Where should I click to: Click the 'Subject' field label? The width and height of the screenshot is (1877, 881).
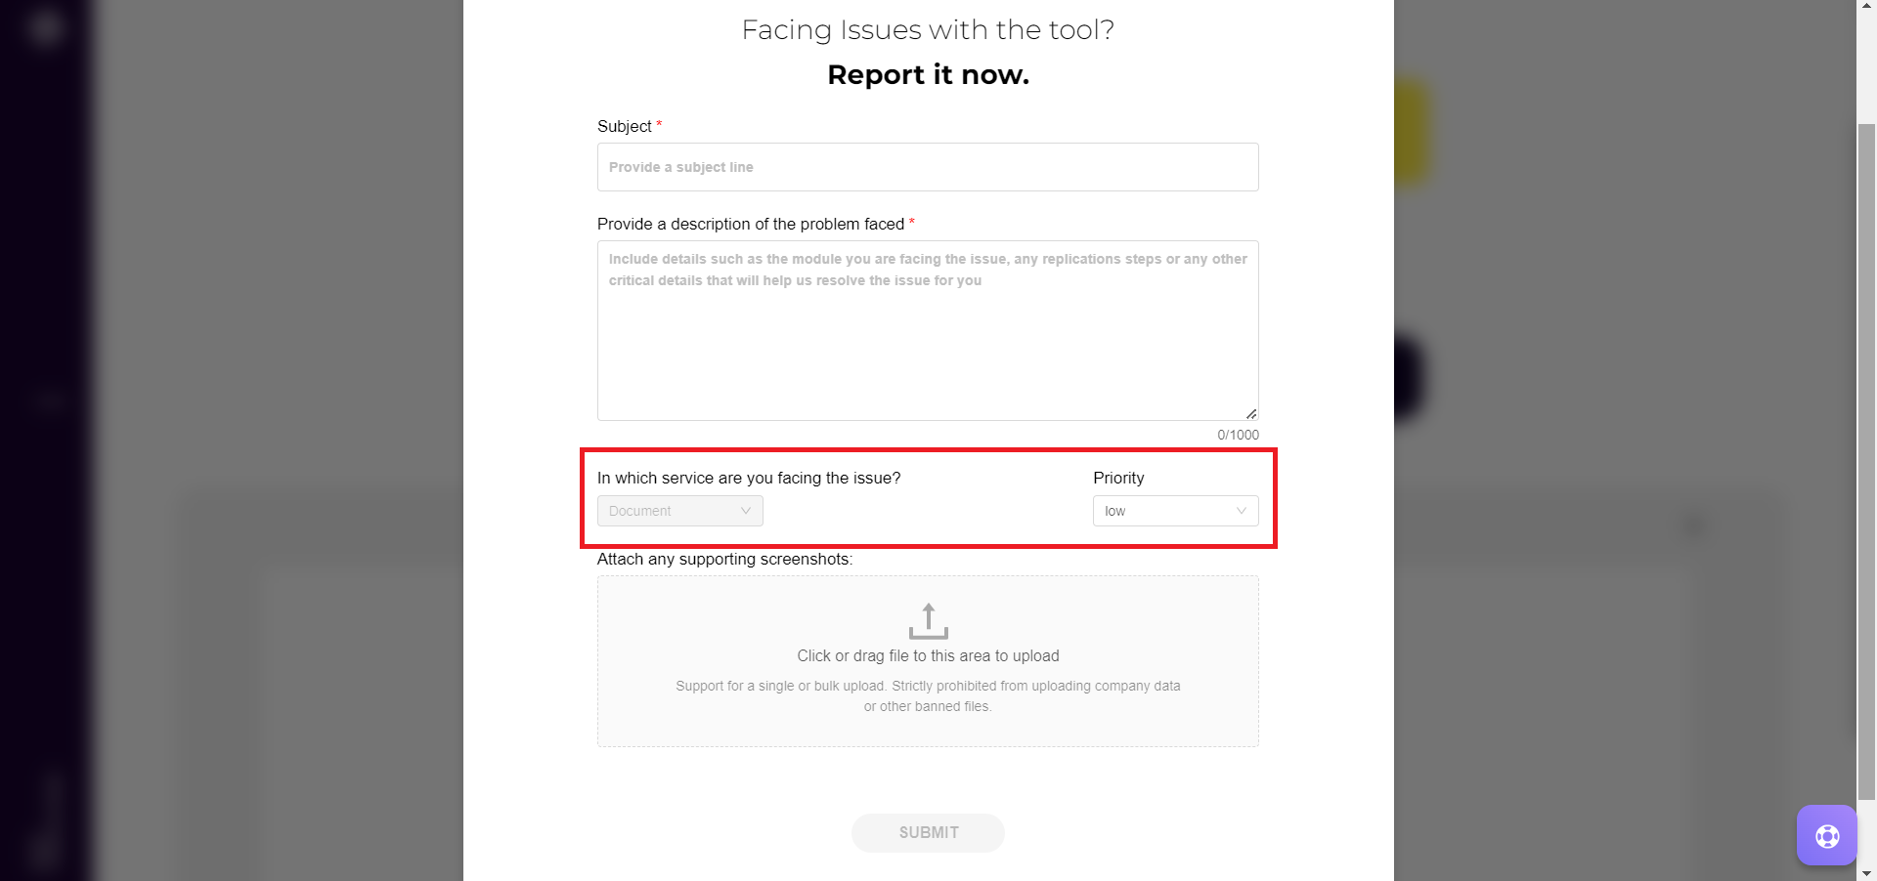(625, 127)
